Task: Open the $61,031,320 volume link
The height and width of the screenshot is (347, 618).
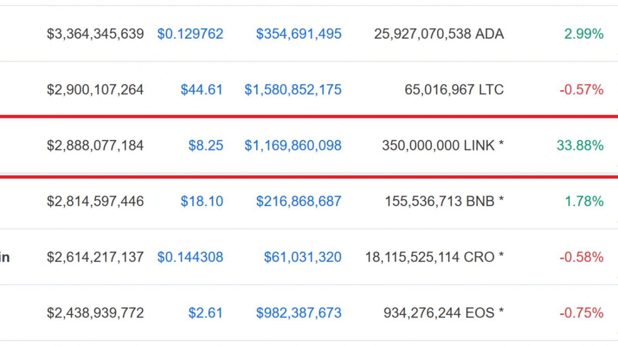Action: [302, 257]
